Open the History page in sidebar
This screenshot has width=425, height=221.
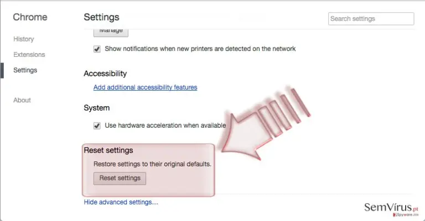pyautogui.click(x=24, y=39)
